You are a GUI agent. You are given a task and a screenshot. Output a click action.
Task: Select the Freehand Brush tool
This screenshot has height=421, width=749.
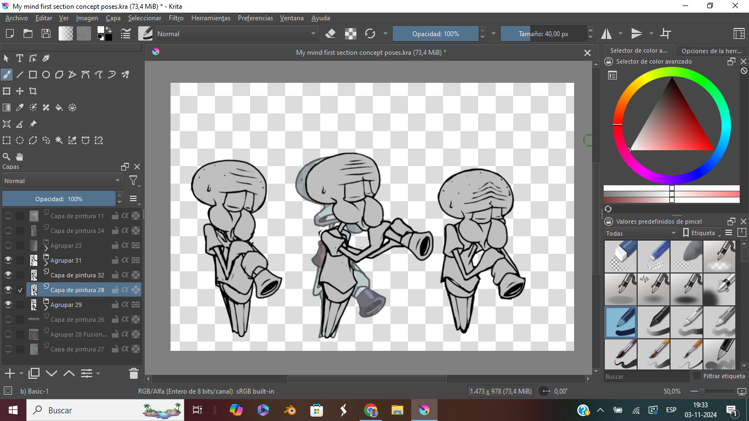7,75
